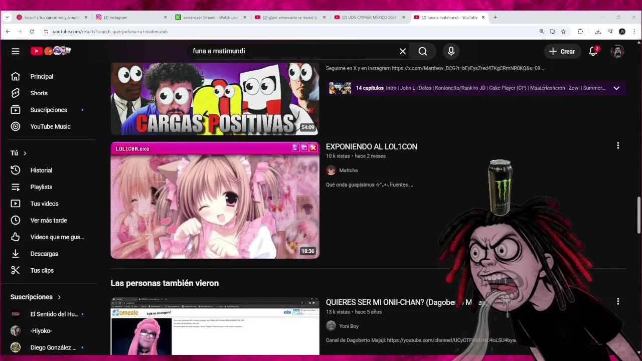
Task: Open the tab search dropdown arrow
Action: 7,17
